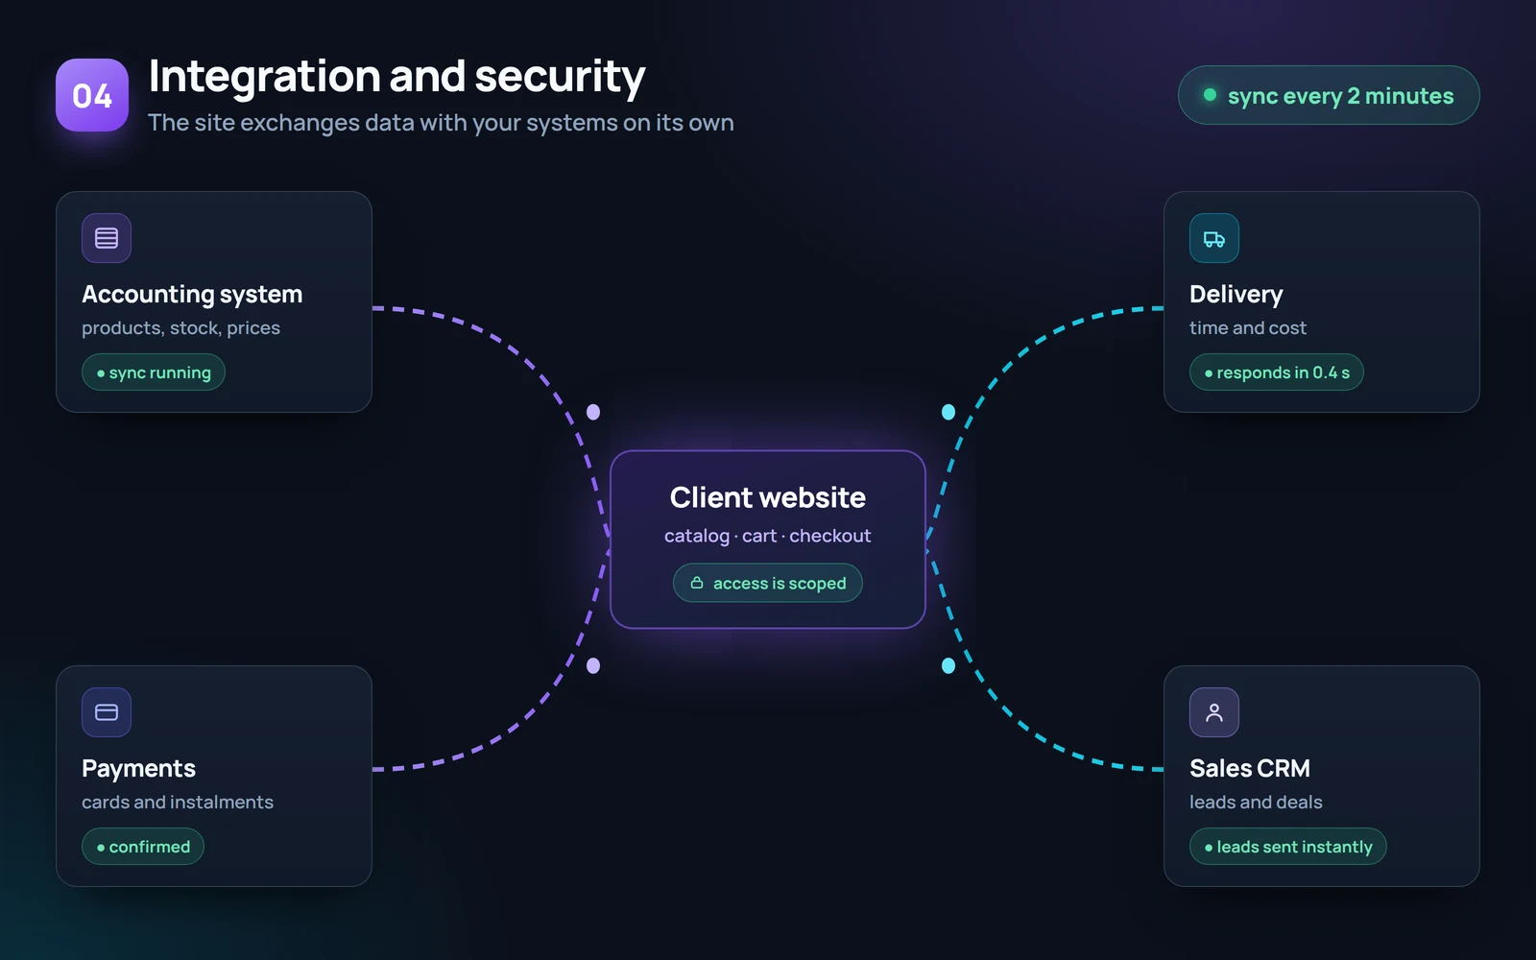Click the Sales CRM person icon
The width and height of the screenshot is (1536, 960).
click(1214, 712)
